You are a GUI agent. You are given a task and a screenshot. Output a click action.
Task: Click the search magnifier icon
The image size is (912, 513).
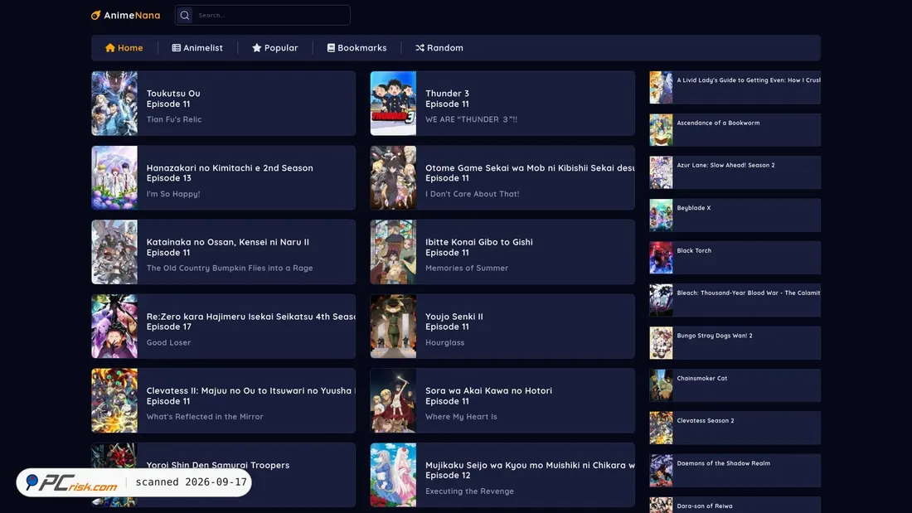coord(184,15)
